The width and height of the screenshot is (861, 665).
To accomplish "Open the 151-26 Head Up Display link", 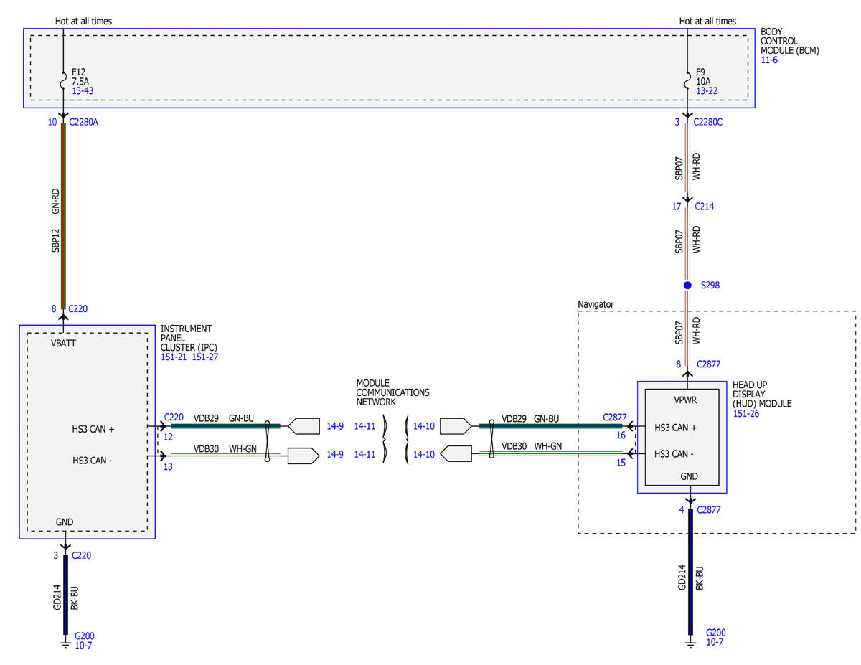I will click(744, 414).
